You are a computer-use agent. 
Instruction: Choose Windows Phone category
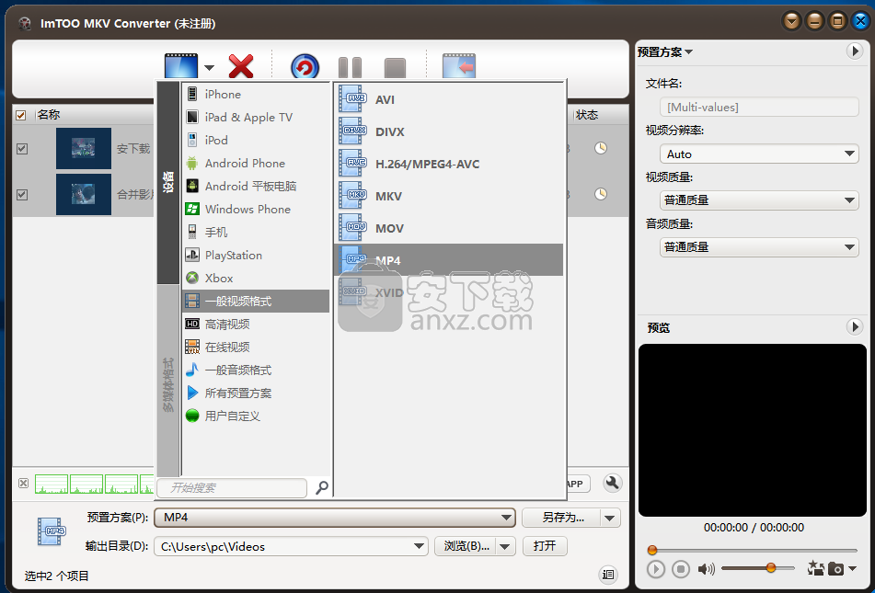pos(256,210)
